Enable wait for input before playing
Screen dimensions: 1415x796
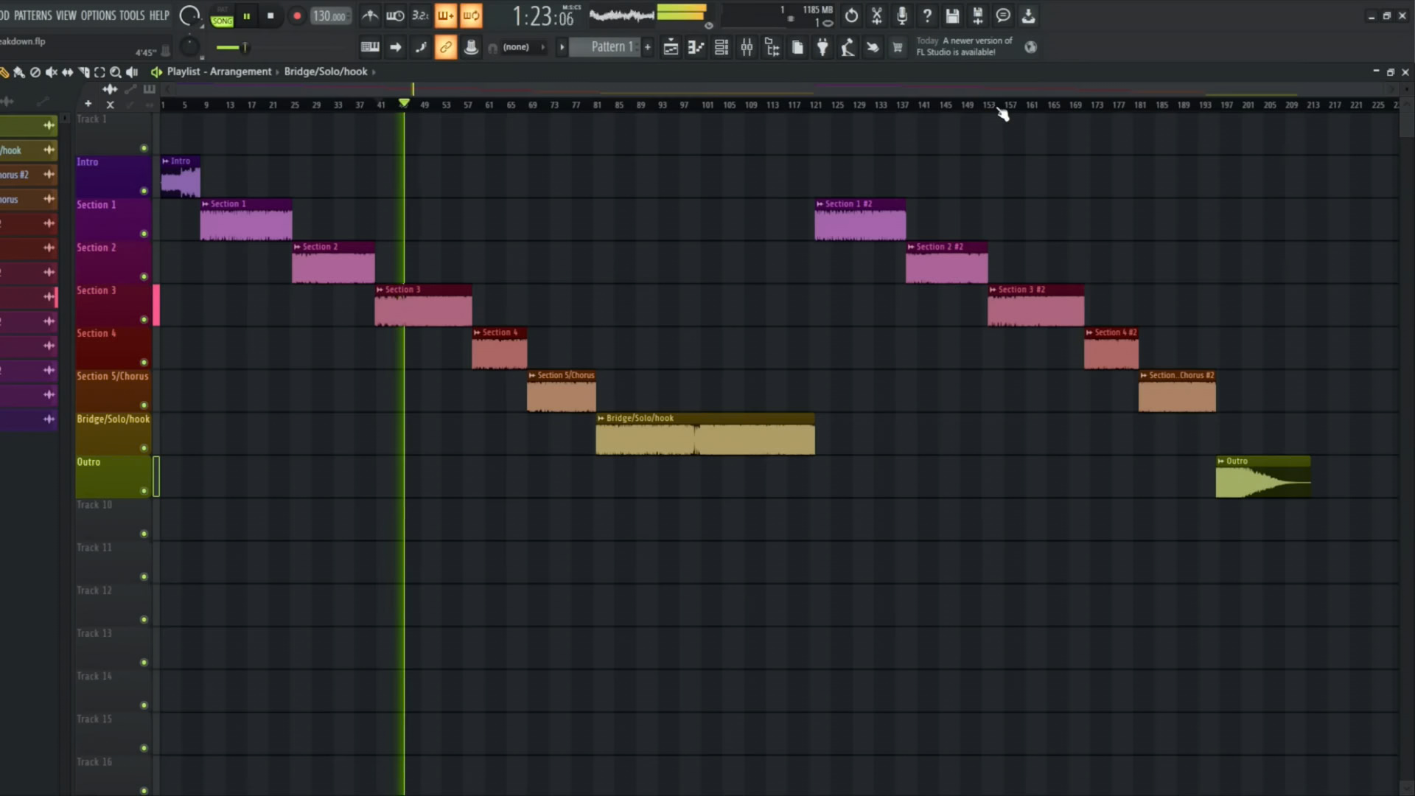coord(395,15)
